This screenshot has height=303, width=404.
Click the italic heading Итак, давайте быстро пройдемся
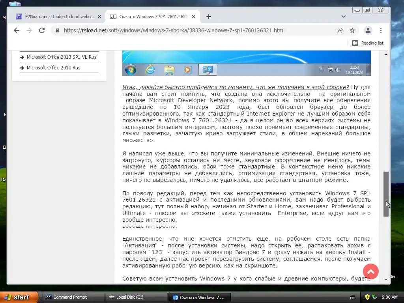236,87
